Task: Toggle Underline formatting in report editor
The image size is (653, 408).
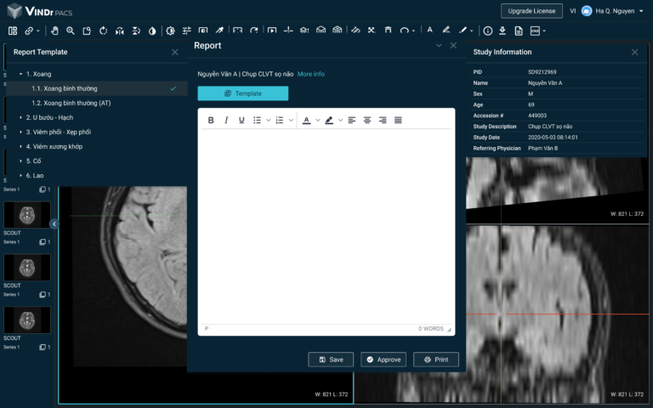Action: click(241, 121)
